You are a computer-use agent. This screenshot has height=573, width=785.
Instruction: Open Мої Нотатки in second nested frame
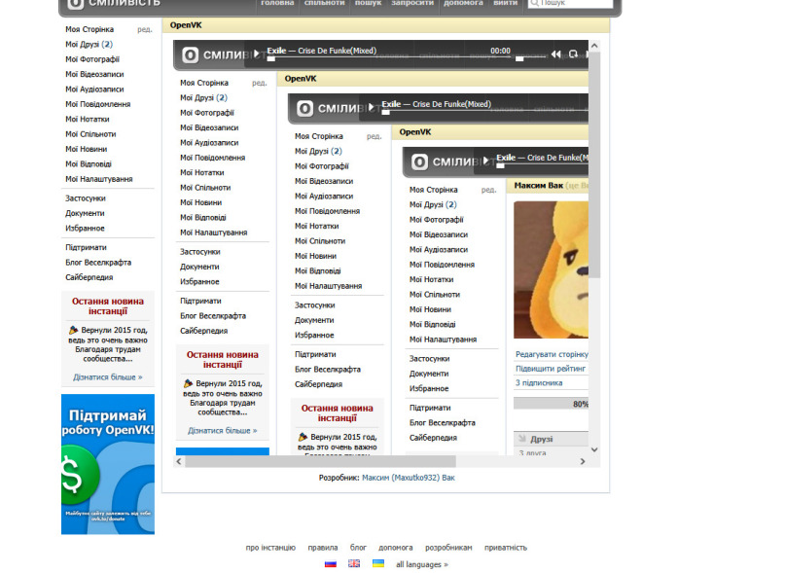coord(317,226)
